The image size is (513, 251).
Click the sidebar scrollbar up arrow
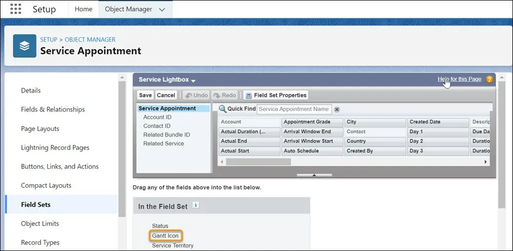pos(122,78)
